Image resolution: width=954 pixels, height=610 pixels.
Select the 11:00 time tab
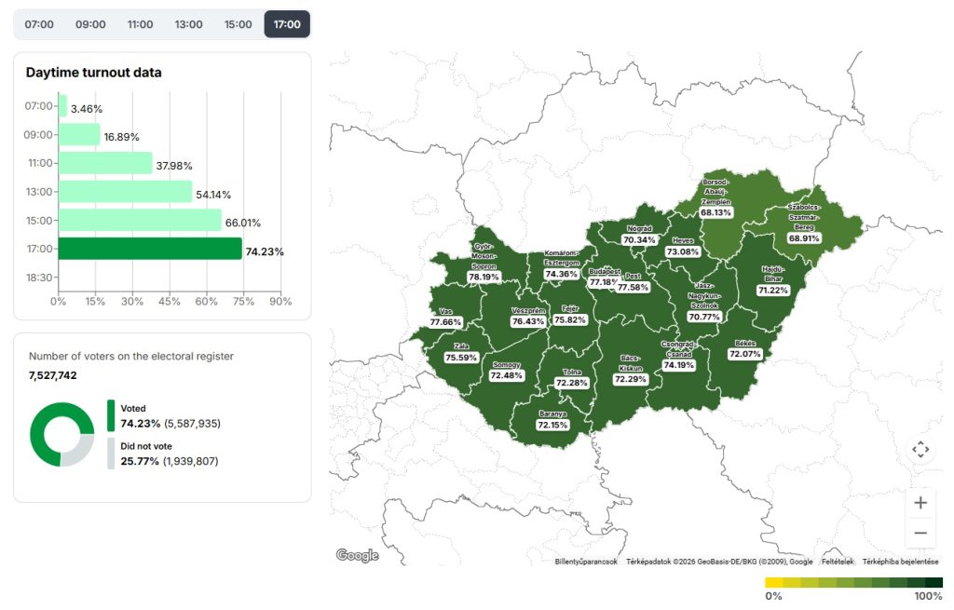pyautogui.click(x=140, y=24)
